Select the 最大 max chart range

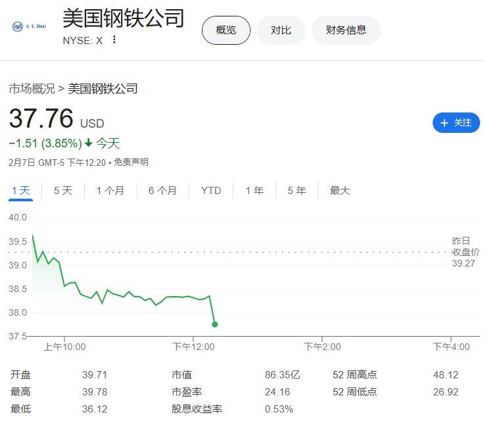coord(340,191)
